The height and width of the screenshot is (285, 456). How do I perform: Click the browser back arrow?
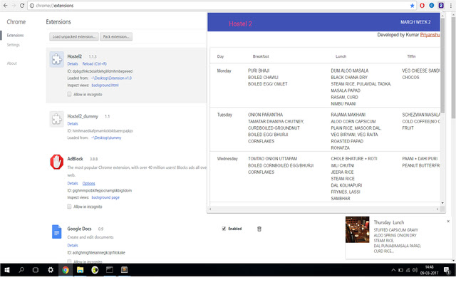(x=5, y=6)
